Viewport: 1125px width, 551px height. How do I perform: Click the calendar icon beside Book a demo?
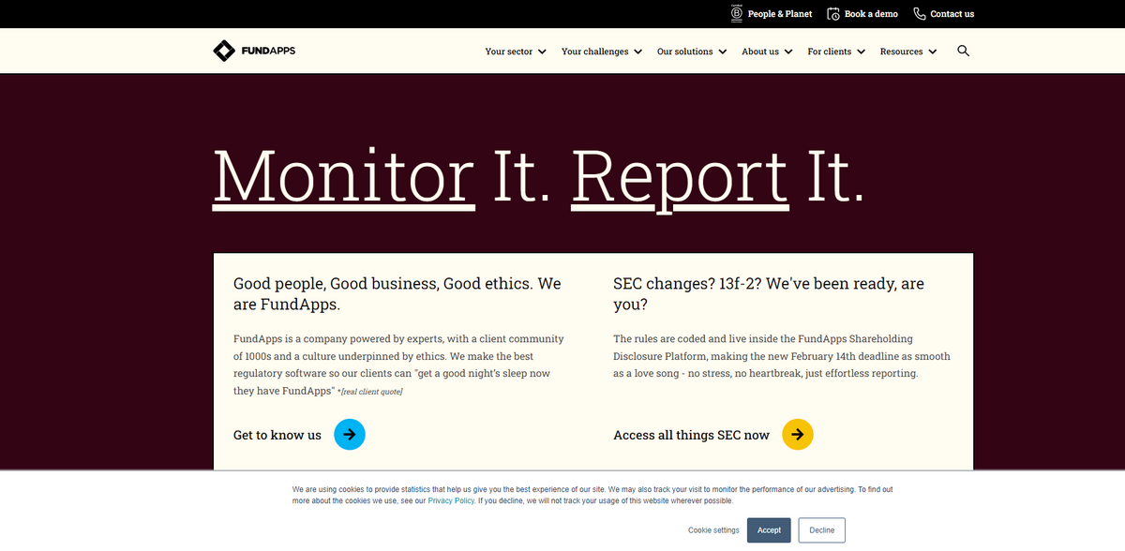coord(833,14)
